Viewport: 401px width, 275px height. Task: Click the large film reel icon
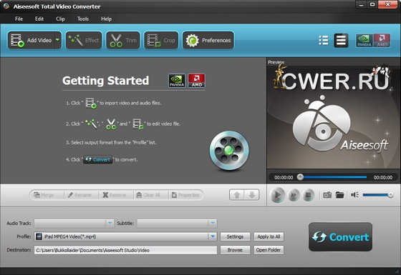click(229, 150)
